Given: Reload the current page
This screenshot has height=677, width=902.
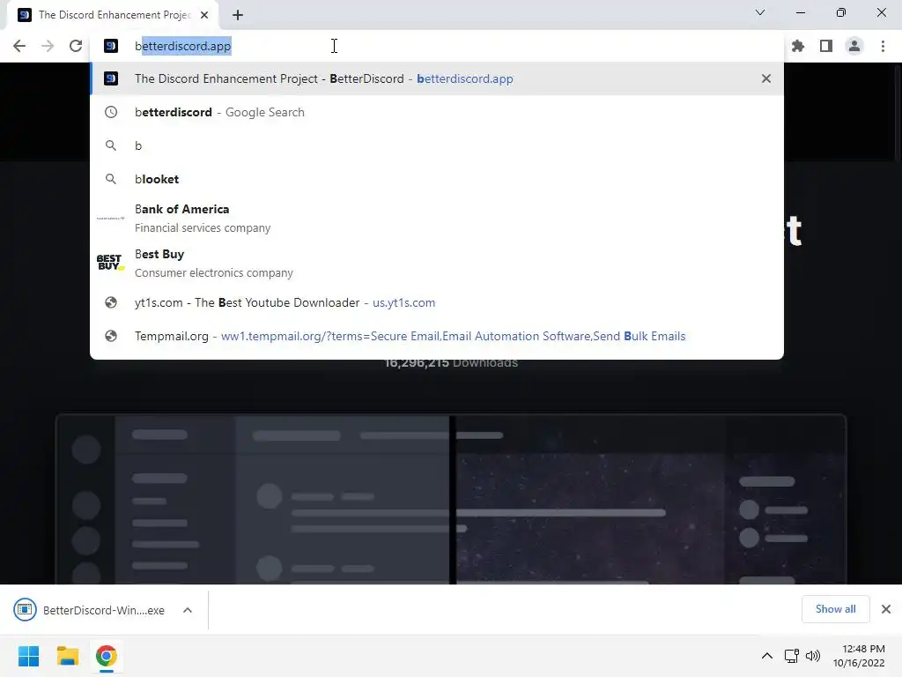Looking at the screenshot, I should 76,46.
